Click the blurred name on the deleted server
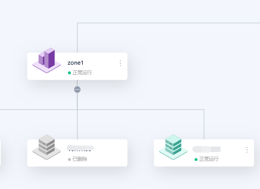Image resolution: width=260 pixels, height=189 pixels. pos(80,148)
